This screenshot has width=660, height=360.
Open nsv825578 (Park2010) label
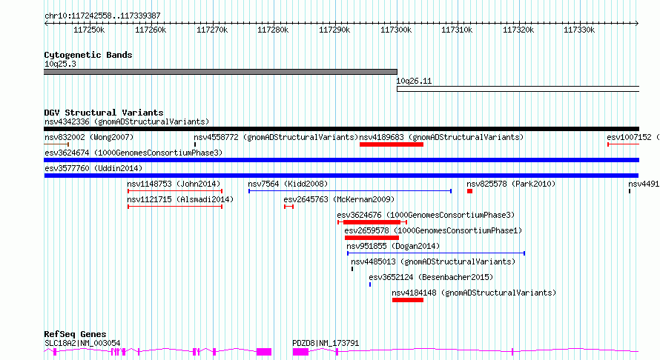click(511, 184)
